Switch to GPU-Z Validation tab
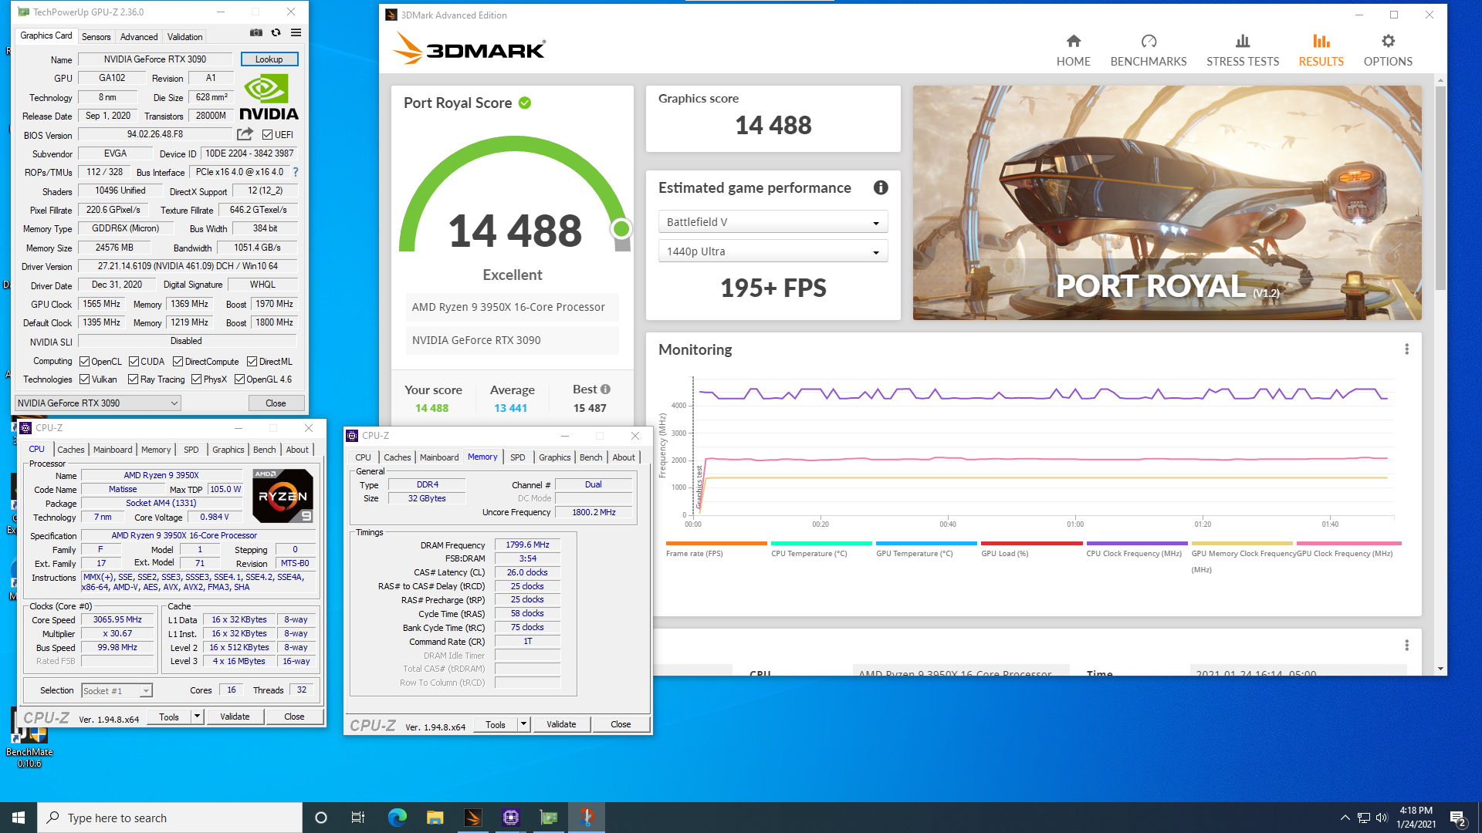The width and height of the screenshot is (1482, 833). tap(185, 36)
